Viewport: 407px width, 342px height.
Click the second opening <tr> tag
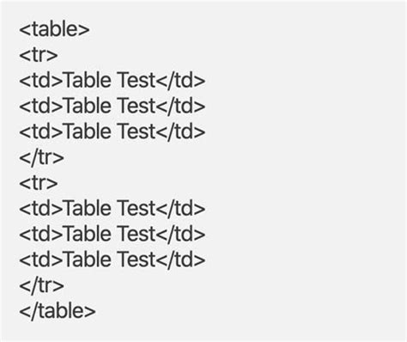[39, 183]
